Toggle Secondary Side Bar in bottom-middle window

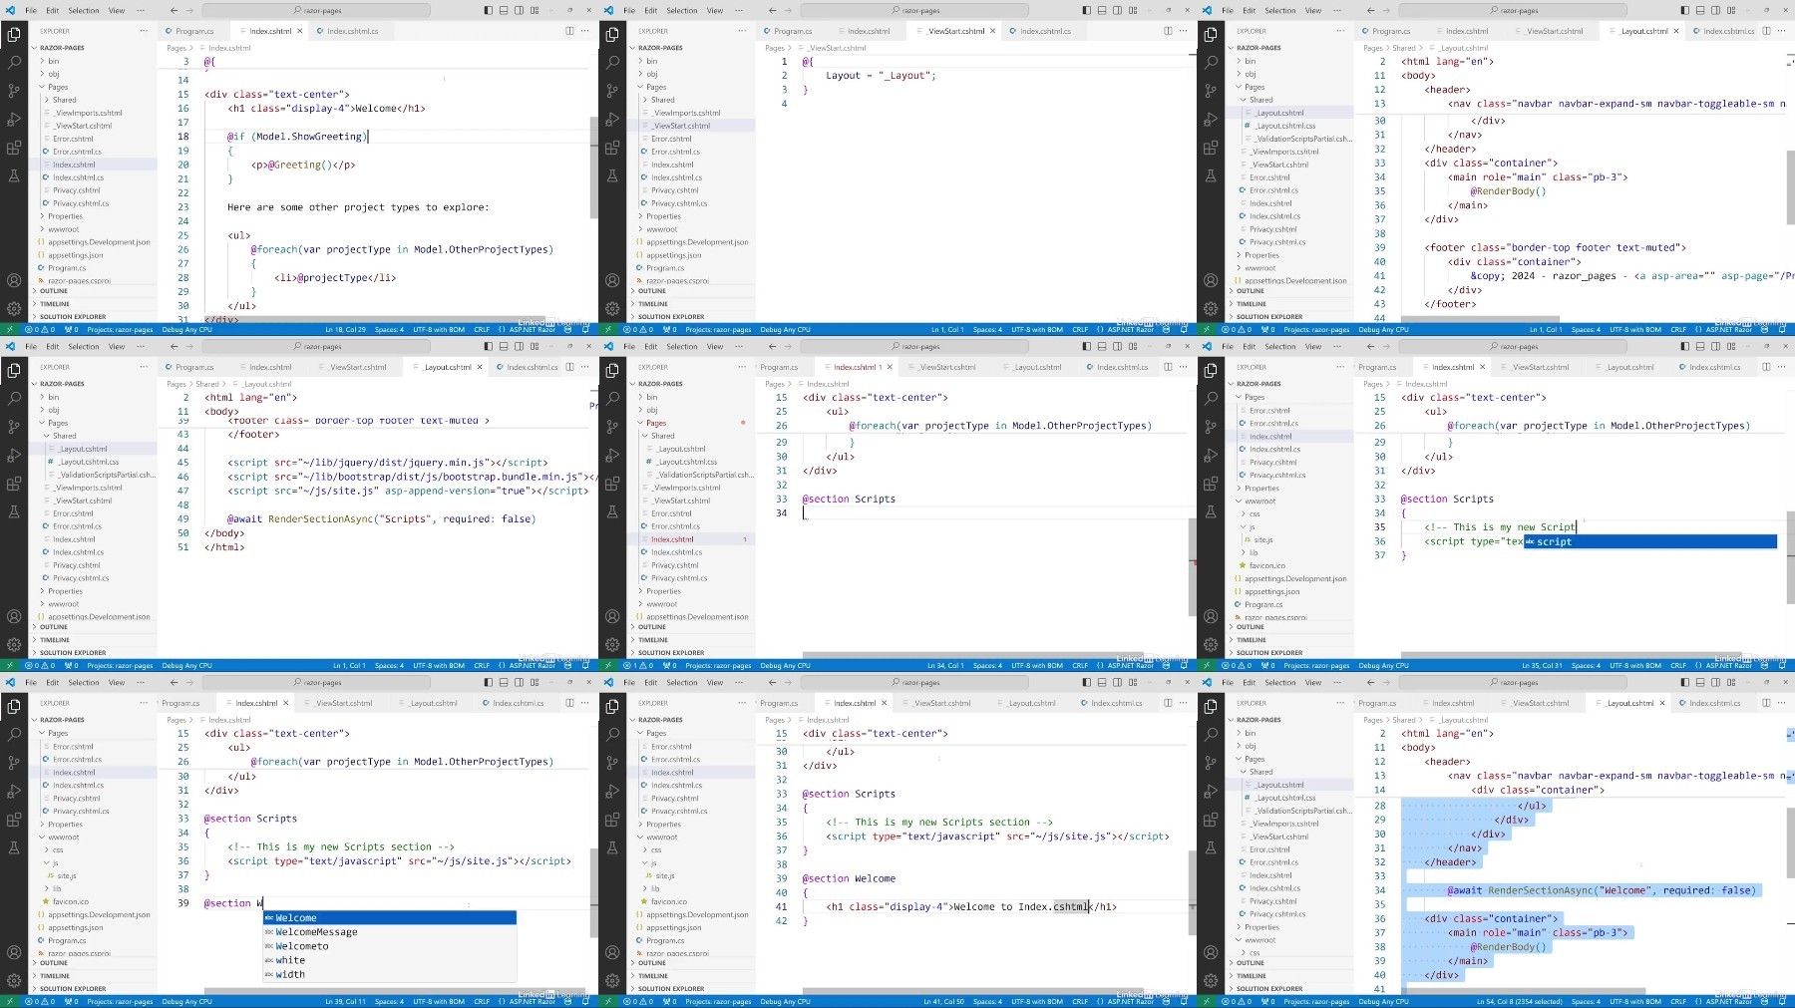click(1117, 682)
